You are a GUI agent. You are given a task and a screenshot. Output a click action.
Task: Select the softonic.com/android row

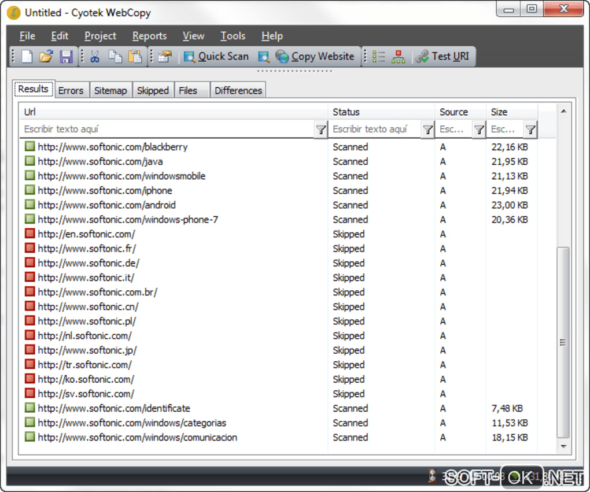[x=278, y=205]
